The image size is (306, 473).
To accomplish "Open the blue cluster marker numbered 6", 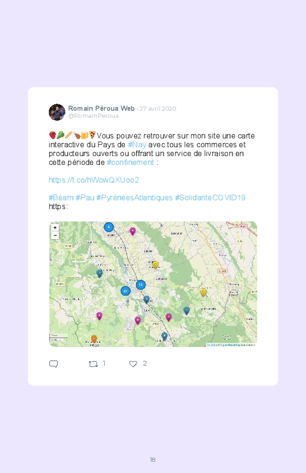I will [109, 227].
